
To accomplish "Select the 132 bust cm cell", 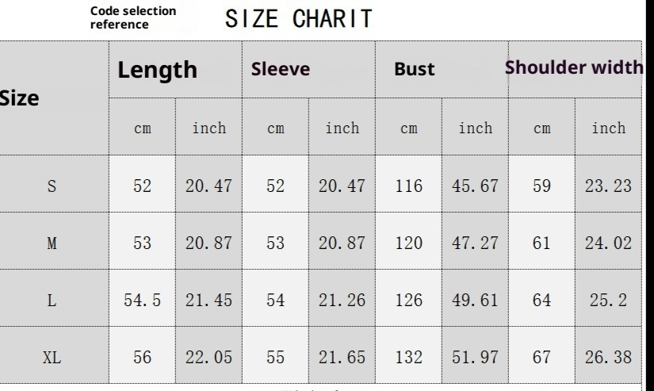I will click(408, 358).
